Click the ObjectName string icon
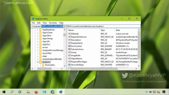 (69, 59)
